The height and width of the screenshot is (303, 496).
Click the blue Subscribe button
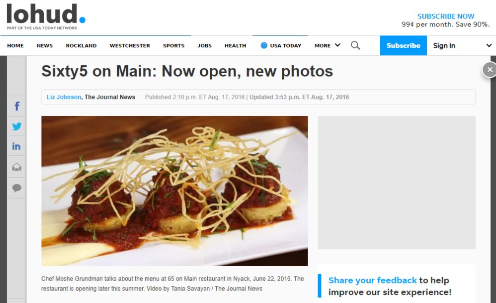point(404,46)
